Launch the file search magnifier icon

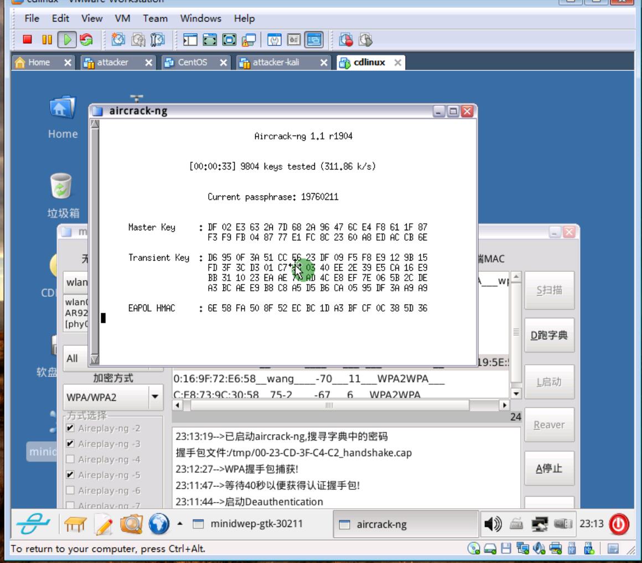pos(131,524)
